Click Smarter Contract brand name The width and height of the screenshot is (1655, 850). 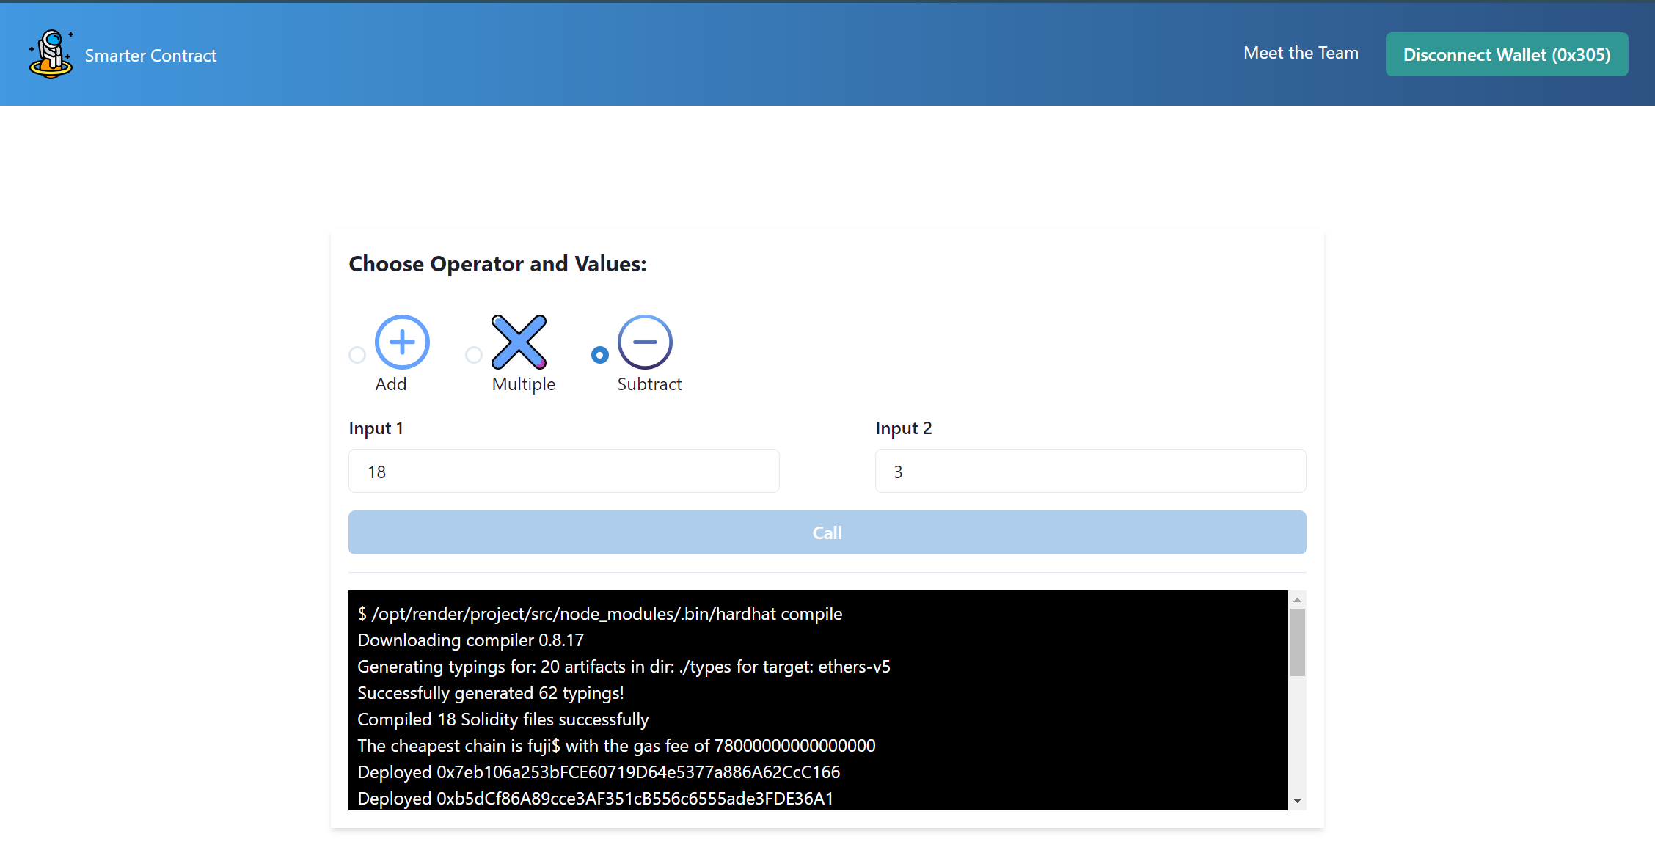coord(150,56)
